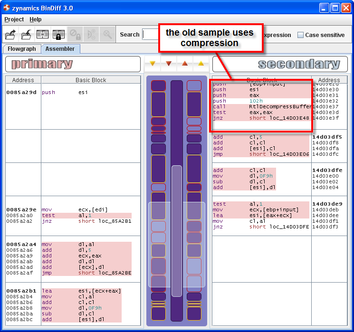Viewport: 354px width, 332px height.
Task: Click the primary Address column header
Action: pyautogui.click(x=23, y=80)
